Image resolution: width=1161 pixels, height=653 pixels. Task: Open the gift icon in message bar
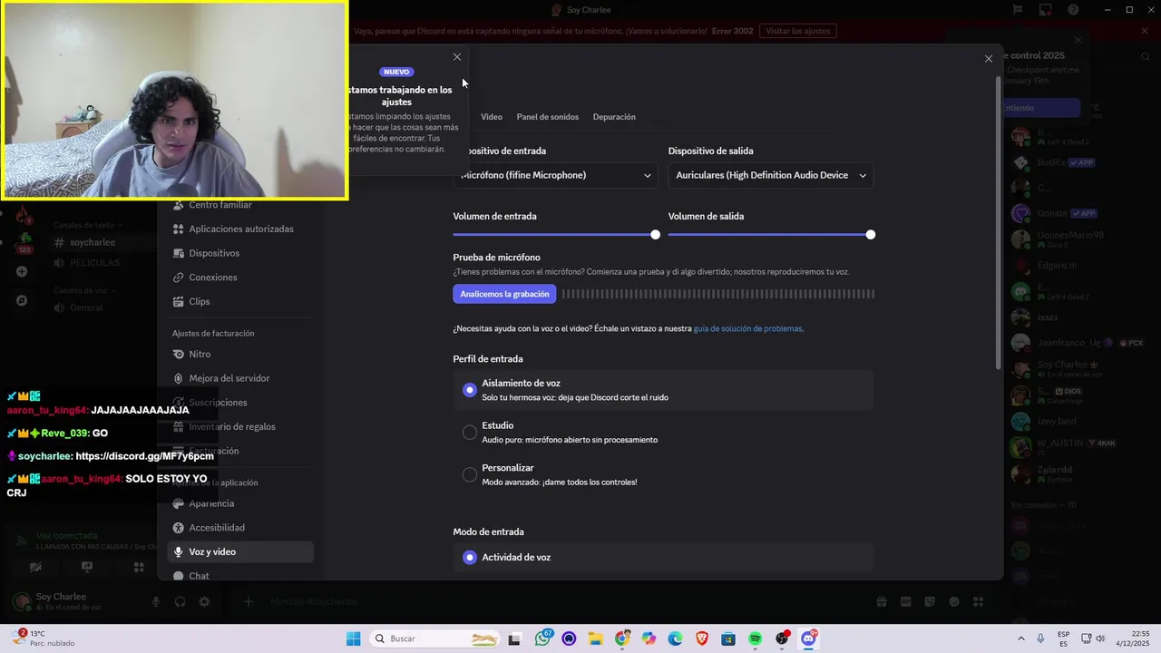point(881,601)
